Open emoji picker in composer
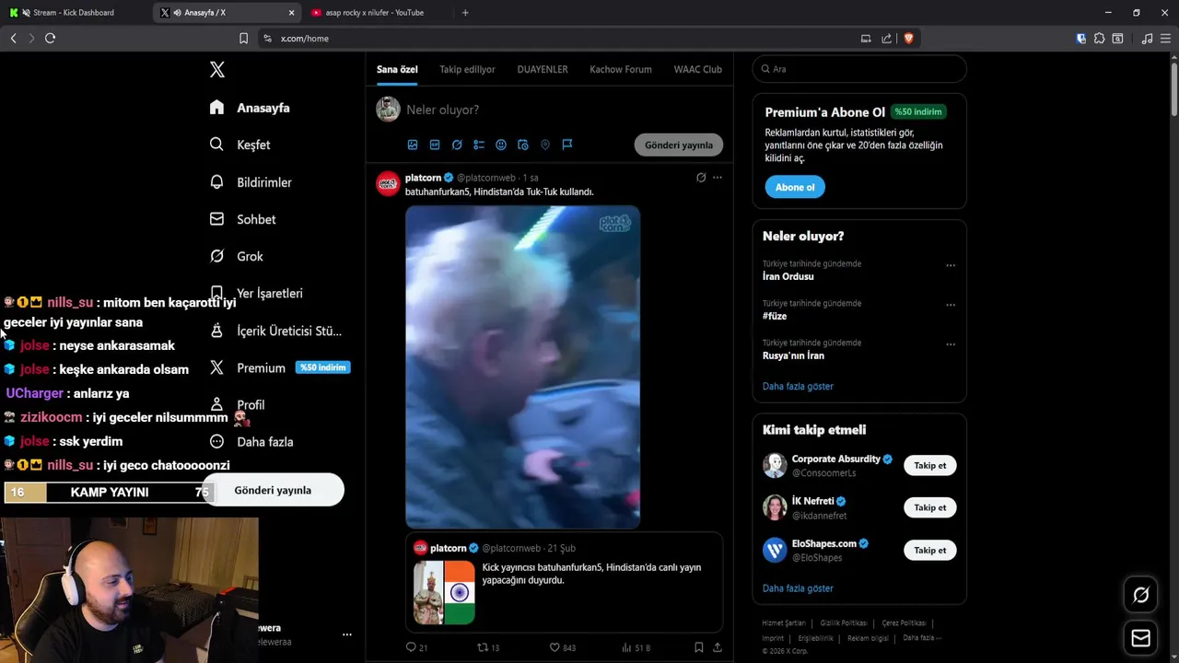This screenshot has height=663, width=1179. point(501,145)
